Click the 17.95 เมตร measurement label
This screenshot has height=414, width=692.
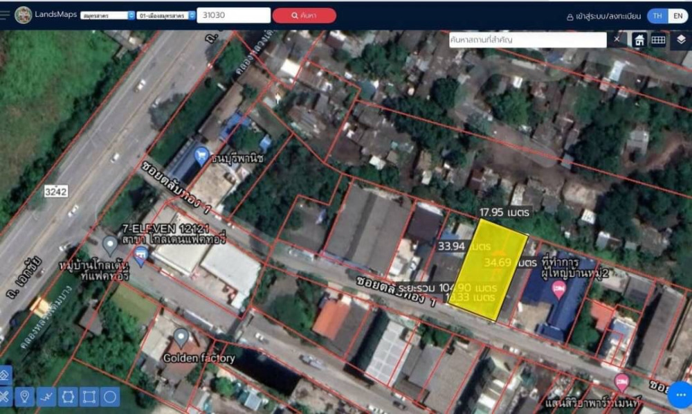[504, 213]
